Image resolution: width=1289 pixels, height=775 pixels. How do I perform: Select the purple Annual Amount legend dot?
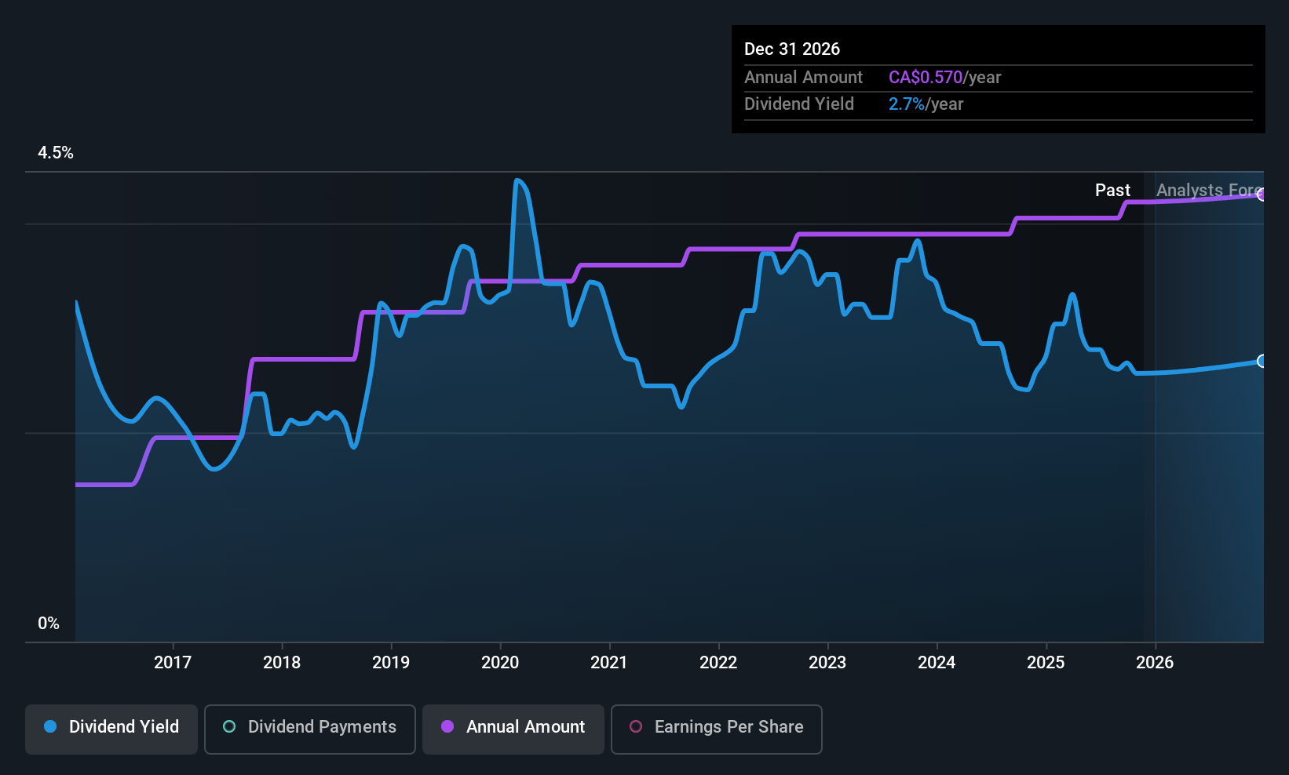[x=447, y=727]
